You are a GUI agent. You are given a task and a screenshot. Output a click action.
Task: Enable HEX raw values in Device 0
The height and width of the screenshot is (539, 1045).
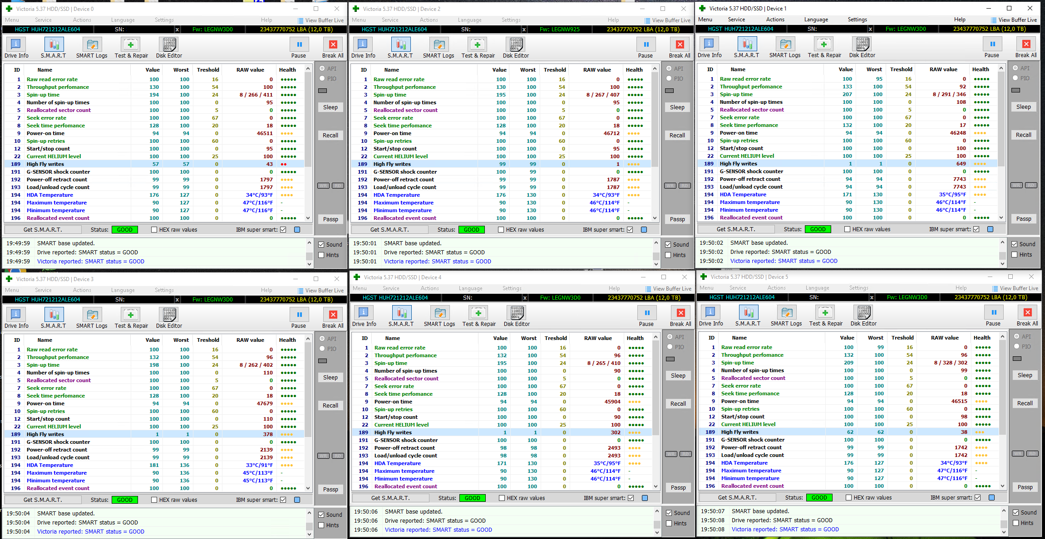point(154,230)
